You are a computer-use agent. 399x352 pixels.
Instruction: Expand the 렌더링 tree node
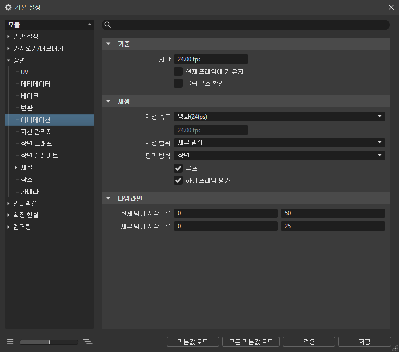pyautogui.click(x=8, y=227)
